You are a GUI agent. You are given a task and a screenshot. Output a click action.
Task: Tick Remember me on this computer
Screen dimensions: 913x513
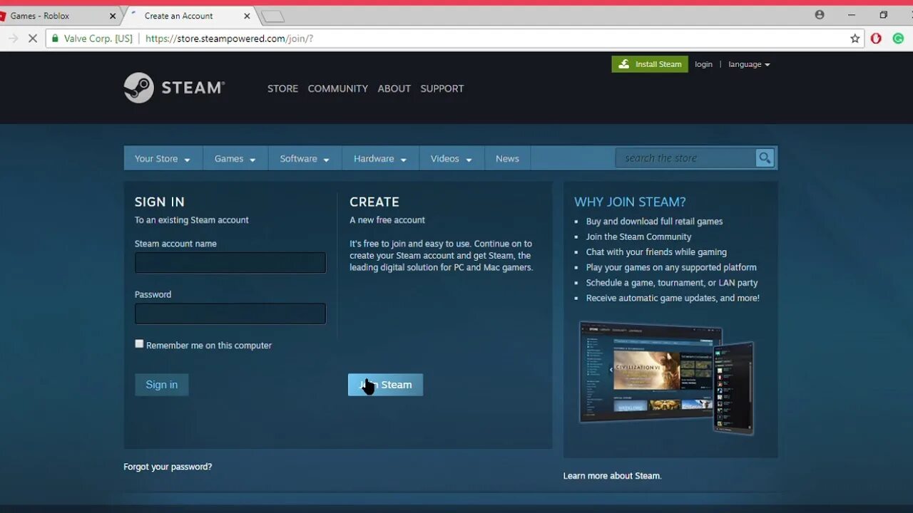coord(139,343)
